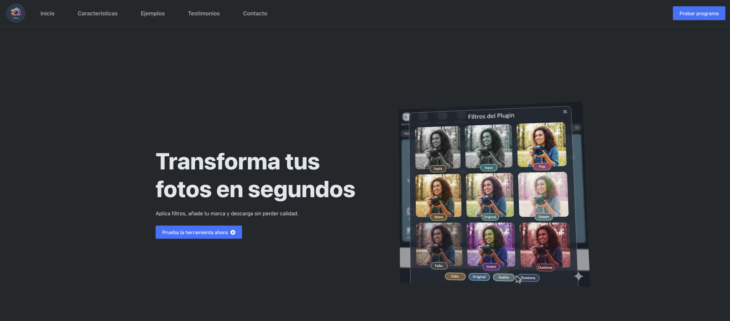Select the Retro filter preview image
The height and width of the screenshot is (321, 730).
(x=438, y=195)
